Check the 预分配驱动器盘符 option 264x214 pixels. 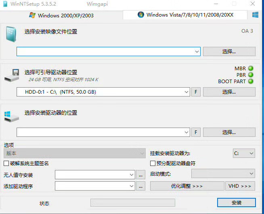point(153,163)
